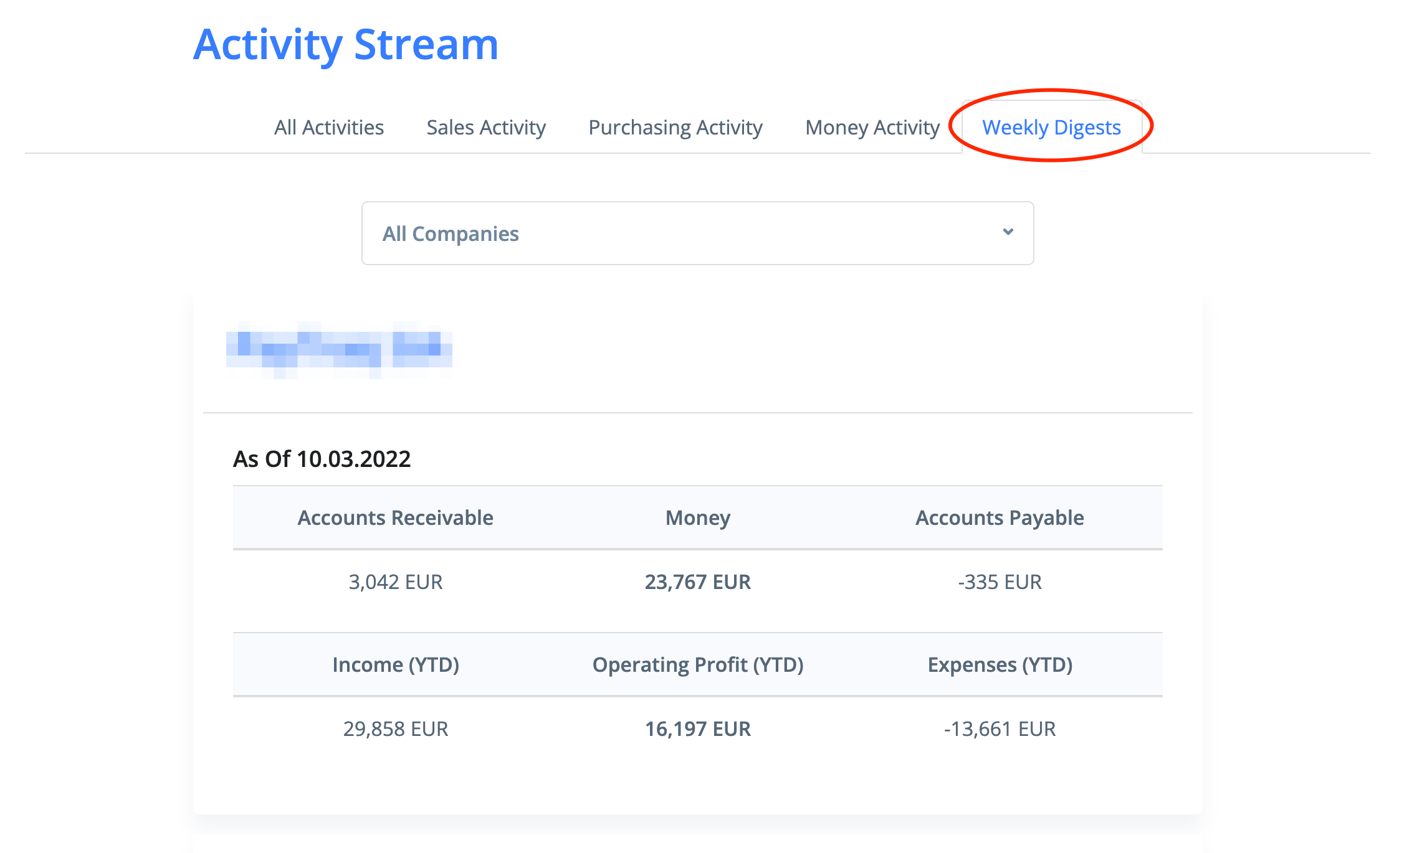Select the Purchasing Activity tab

(x=675, y=127)
